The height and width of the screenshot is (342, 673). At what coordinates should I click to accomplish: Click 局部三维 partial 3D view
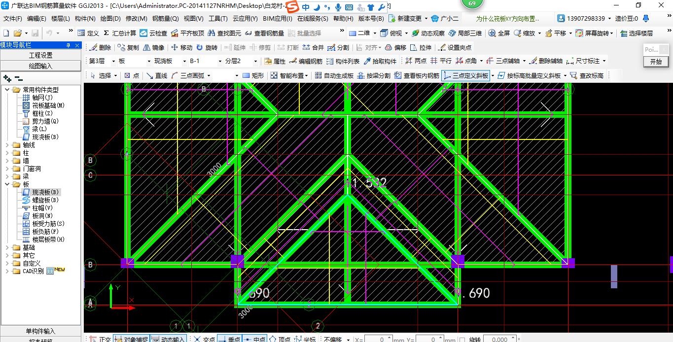[x=465, y=33]
